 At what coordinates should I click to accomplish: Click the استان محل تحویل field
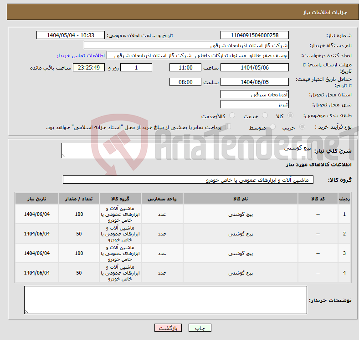[254, 95]
